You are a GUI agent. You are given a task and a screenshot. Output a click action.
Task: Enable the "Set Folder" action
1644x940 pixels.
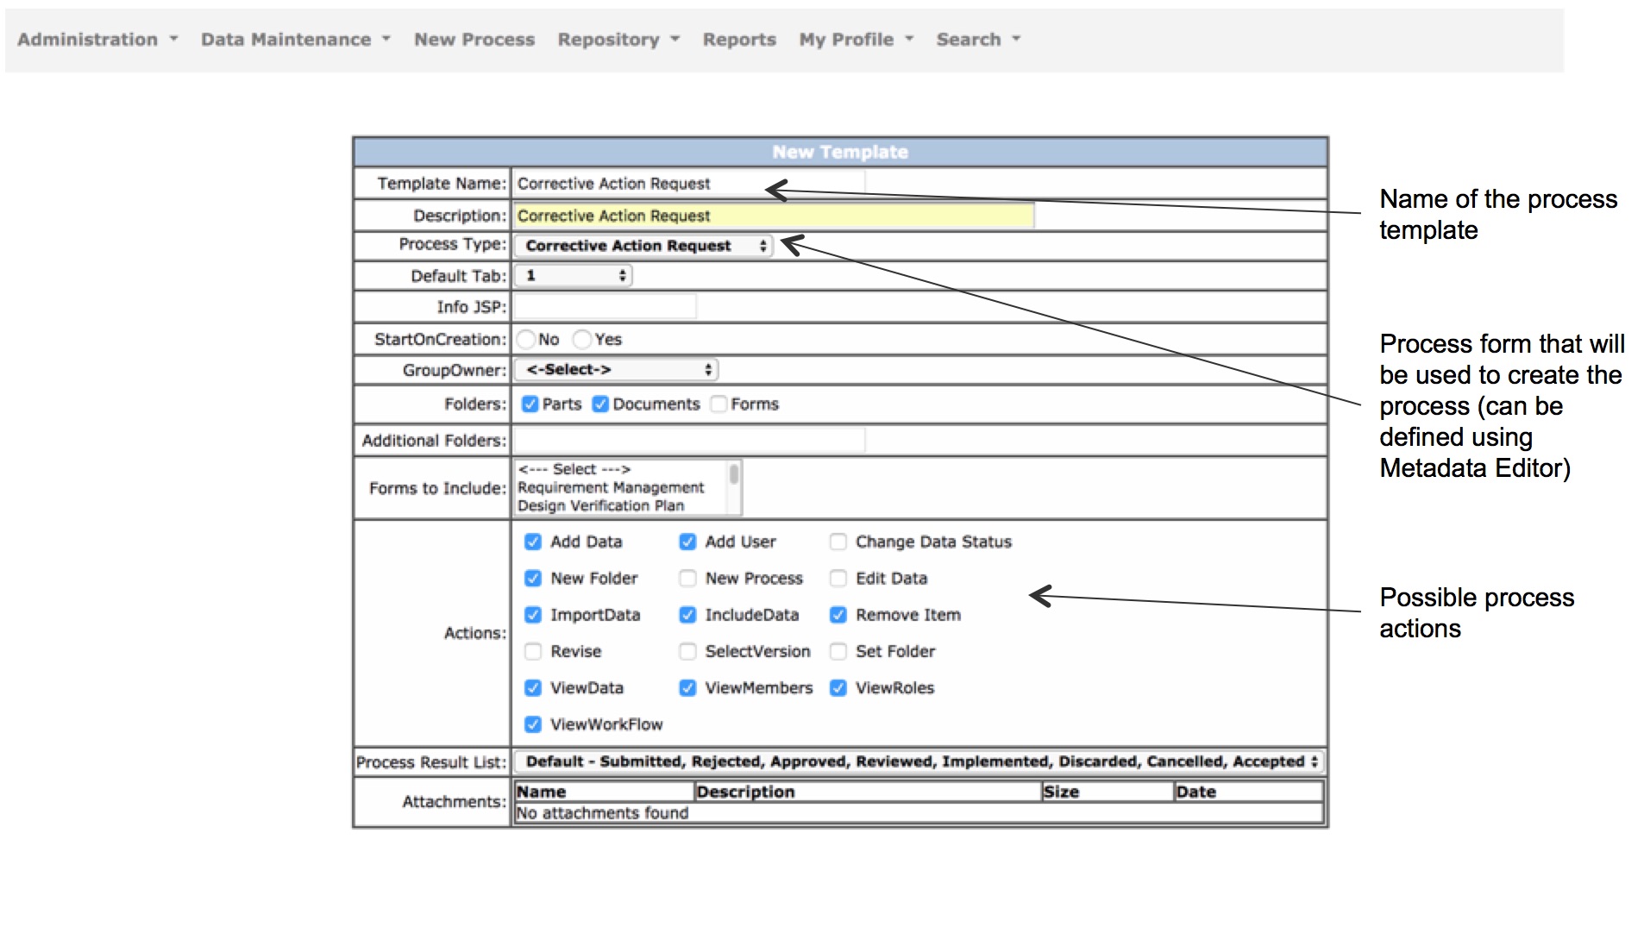tap(838, 651)
